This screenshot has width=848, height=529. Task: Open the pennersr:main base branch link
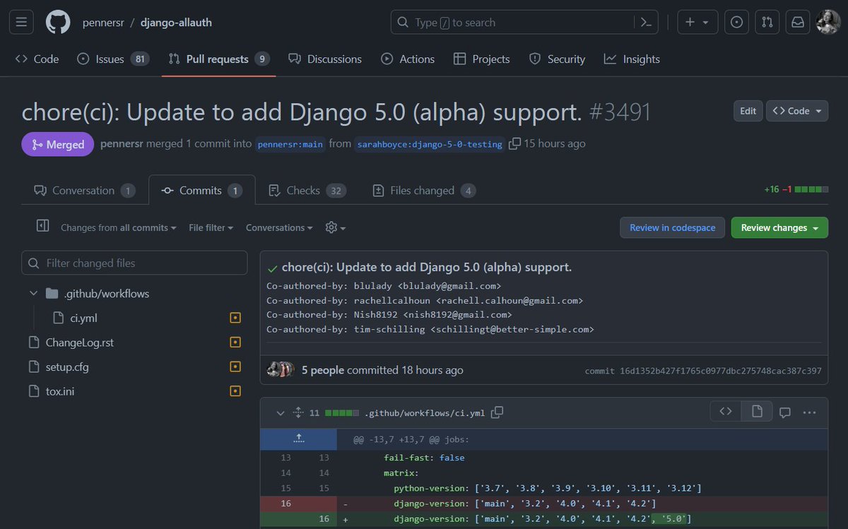coord(290,144)
